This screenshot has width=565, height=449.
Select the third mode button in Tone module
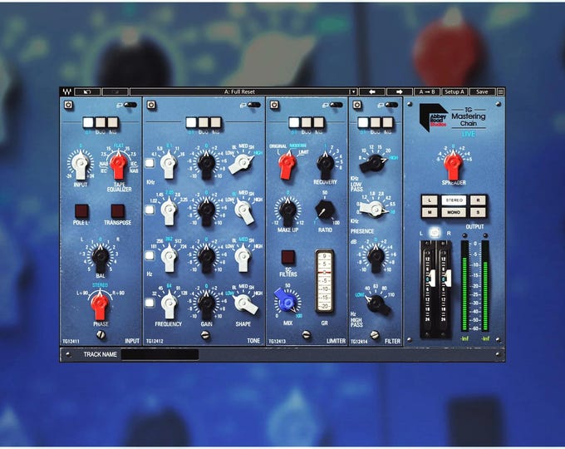pyautogui.click(x=216, y=122)
